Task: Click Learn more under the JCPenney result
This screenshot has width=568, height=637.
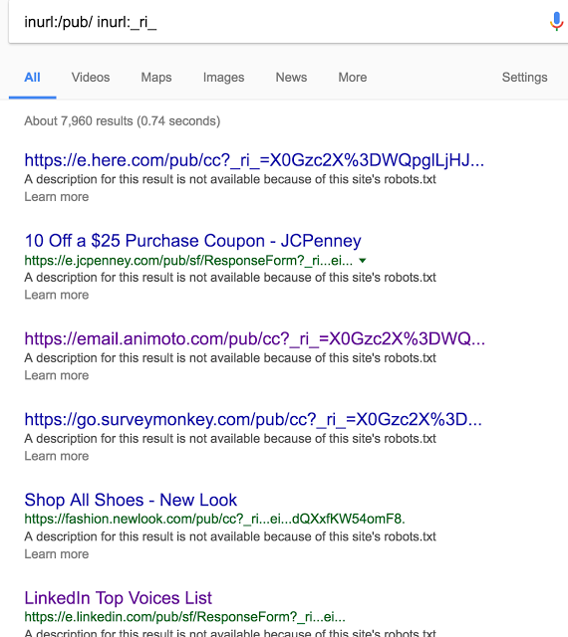Action: click(x=57, y=295)
